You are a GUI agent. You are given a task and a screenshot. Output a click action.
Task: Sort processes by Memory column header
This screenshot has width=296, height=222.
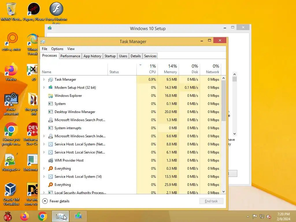click(x=168, y=69)
